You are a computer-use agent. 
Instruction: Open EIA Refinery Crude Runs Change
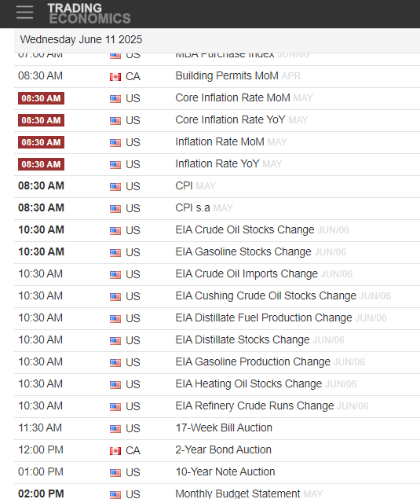click(x=254, y=405)
